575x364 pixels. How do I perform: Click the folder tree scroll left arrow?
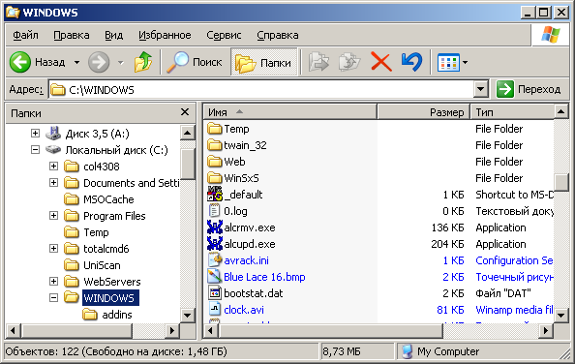tap(14, 331)
